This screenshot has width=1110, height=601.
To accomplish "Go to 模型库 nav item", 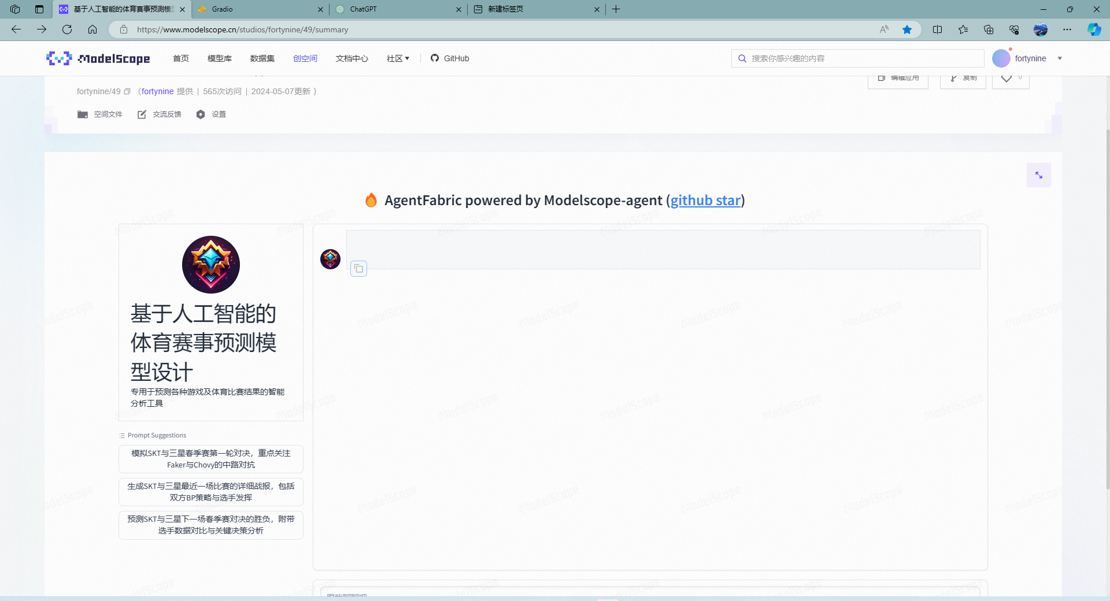I will point(220,58).
